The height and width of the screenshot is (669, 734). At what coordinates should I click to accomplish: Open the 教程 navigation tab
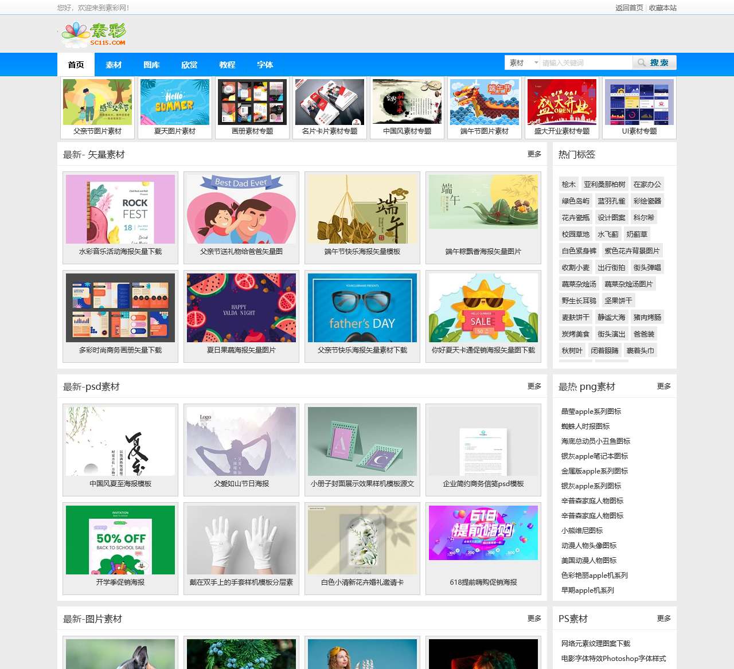tap(228, 65)
